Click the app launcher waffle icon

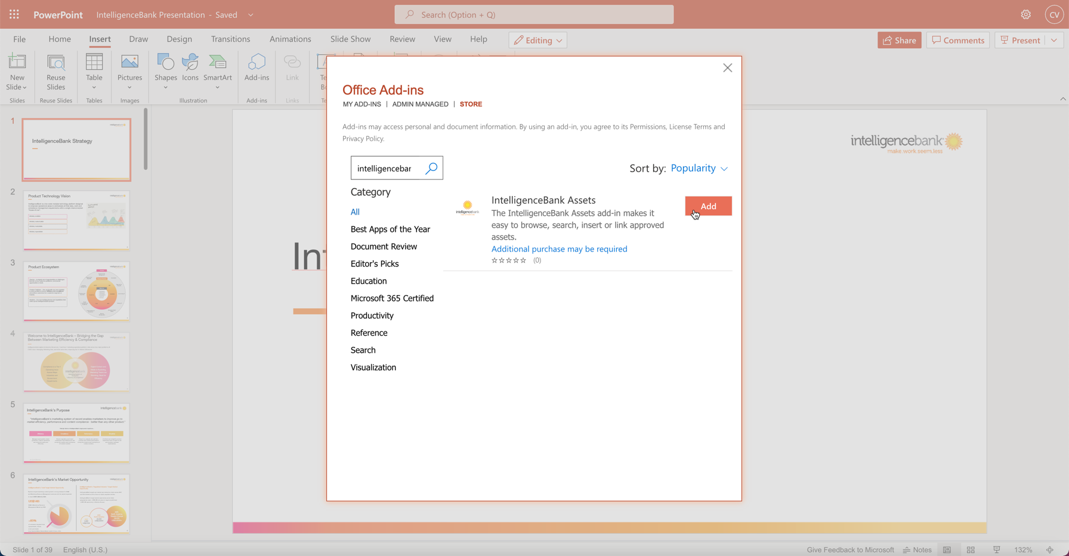tap(14, 14)
